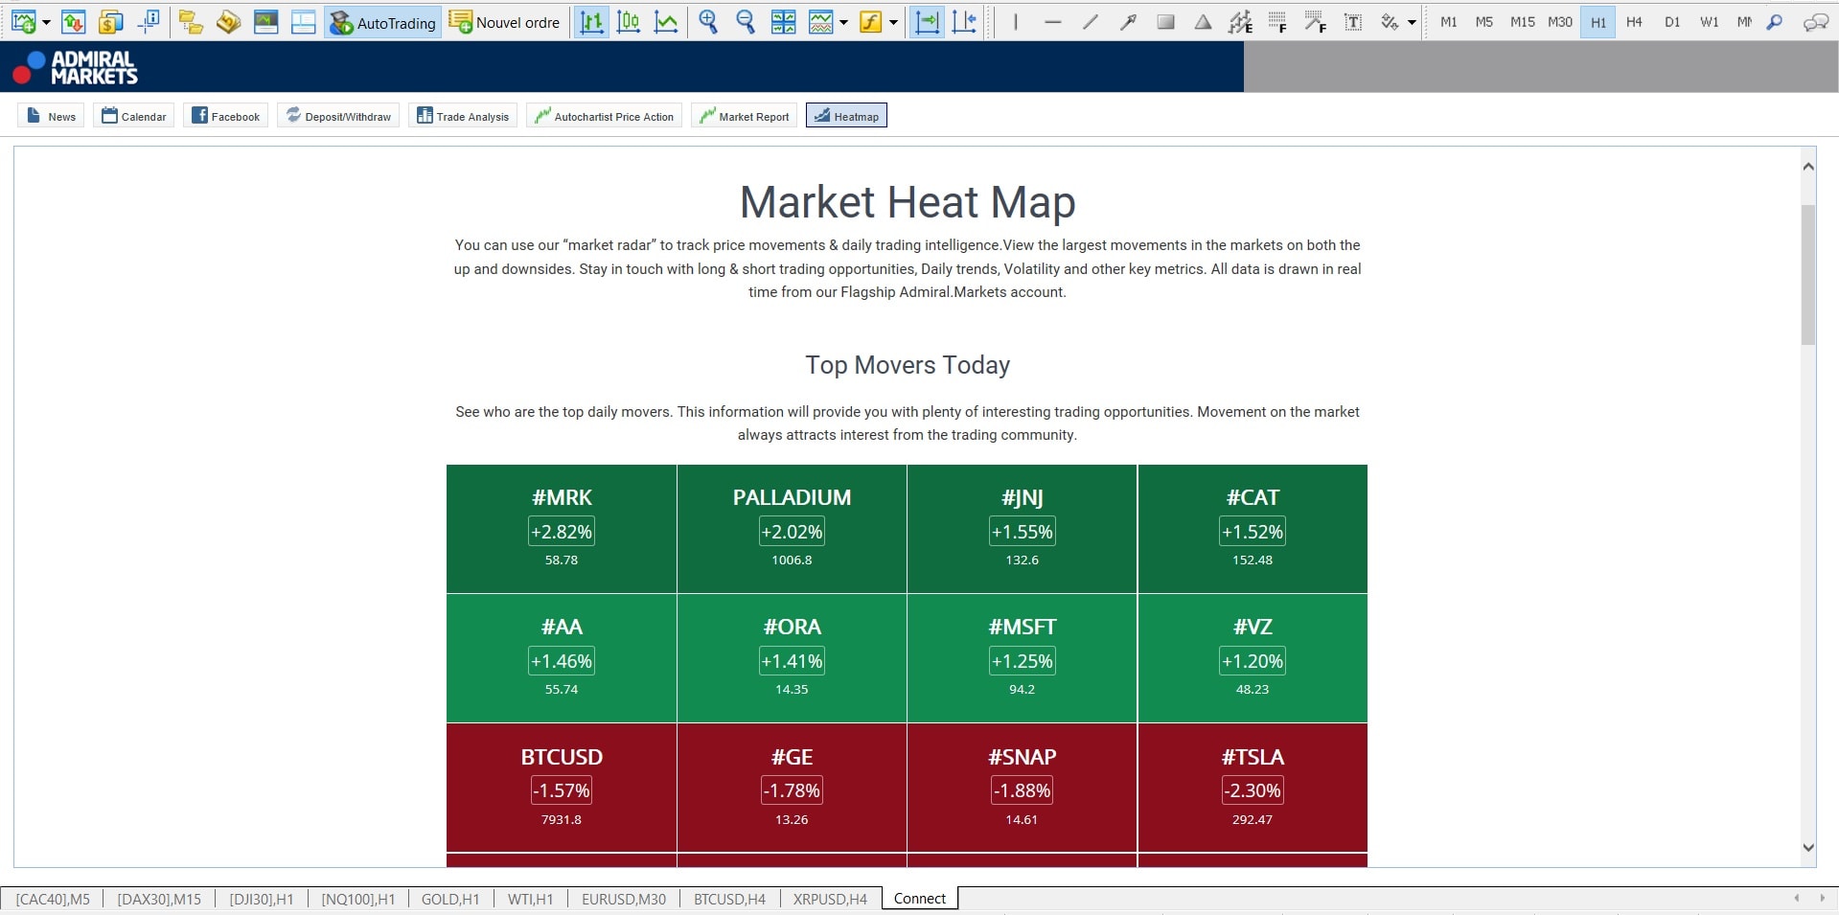This screenshot has height=915, width=1839.
Task: Click the #TSLA red heatmap tile
Action: point(1252,787)
